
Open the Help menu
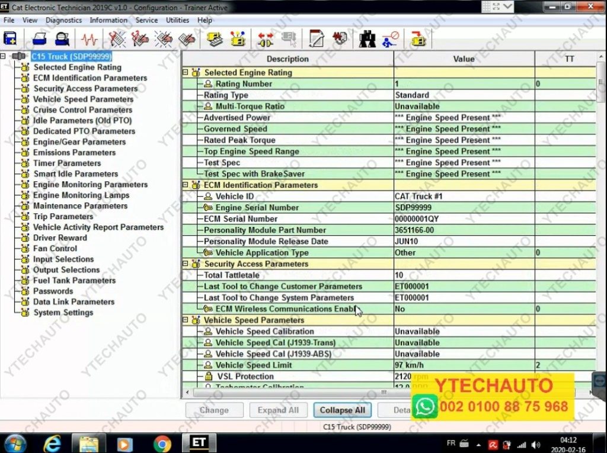coord(205,20)
